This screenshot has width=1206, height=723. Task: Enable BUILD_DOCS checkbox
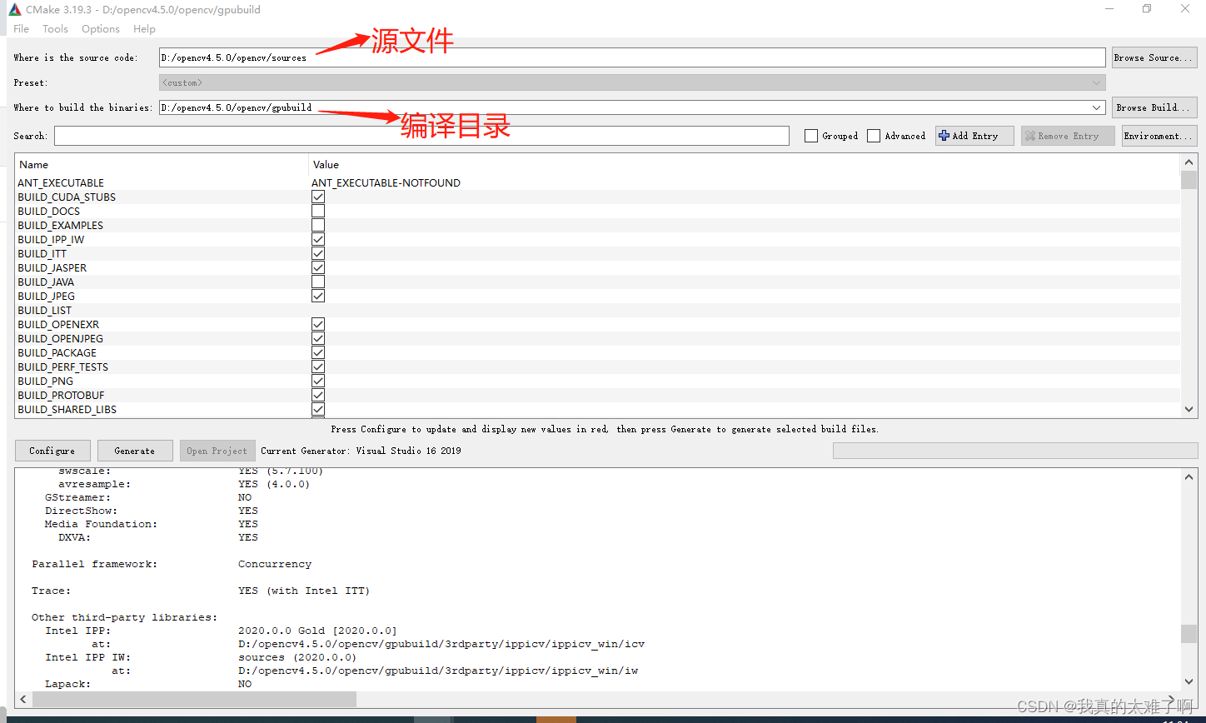pyautogui.click(x=318, y=212)
